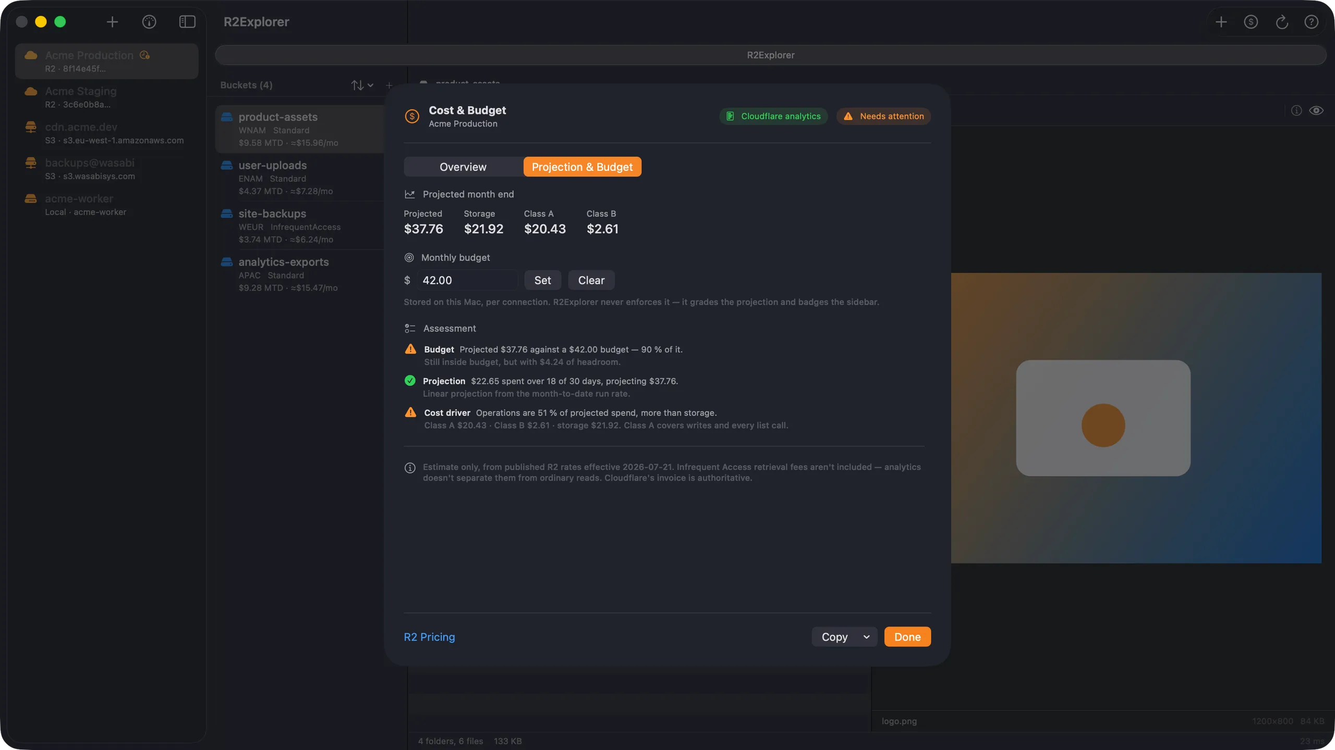The height and width of the screenshot is (750, 1335).
Task: Click the add connection plus icon in sidebar header
Action: [x=112, y=22]
